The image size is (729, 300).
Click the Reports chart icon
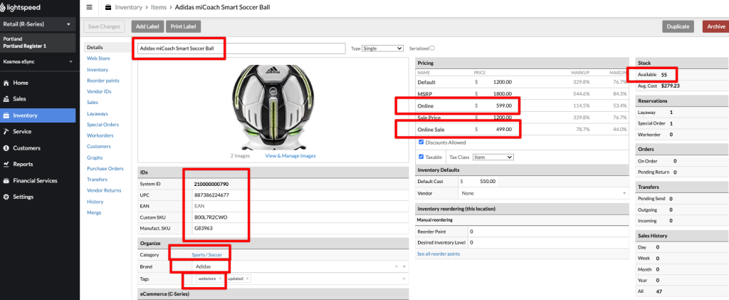[x=6, y=164]
